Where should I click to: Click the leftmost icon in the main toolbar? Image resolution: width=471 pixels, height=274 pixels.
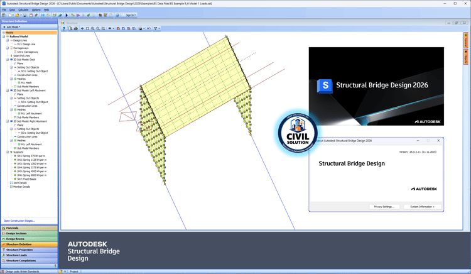click(4, 15)
